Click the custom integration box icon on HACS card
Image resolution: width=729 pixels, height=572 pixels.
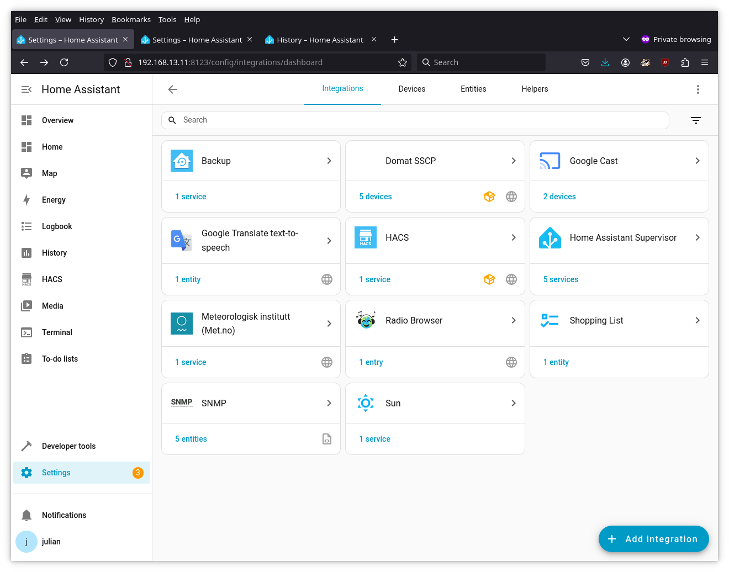click(489, 279)
